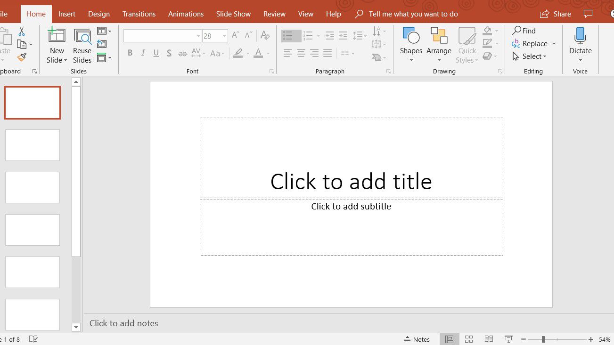Apply text shadow with the S icon
The width and height of the screenshot is (614, 345).
(169, 53)
